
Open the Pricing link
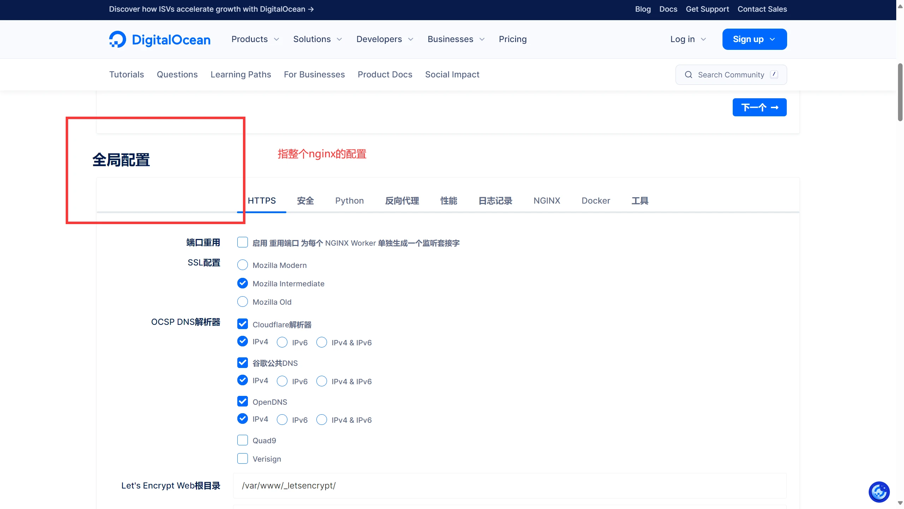point(512,39)
